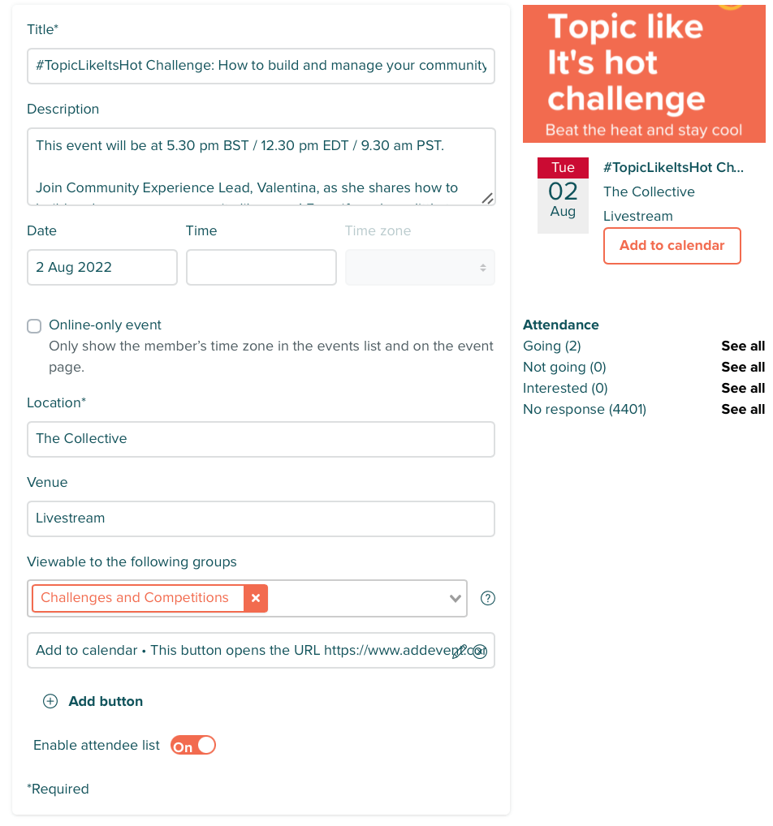Click into the Time input field
Viewport: 773px width, 826px height.
tap(261, 268)
